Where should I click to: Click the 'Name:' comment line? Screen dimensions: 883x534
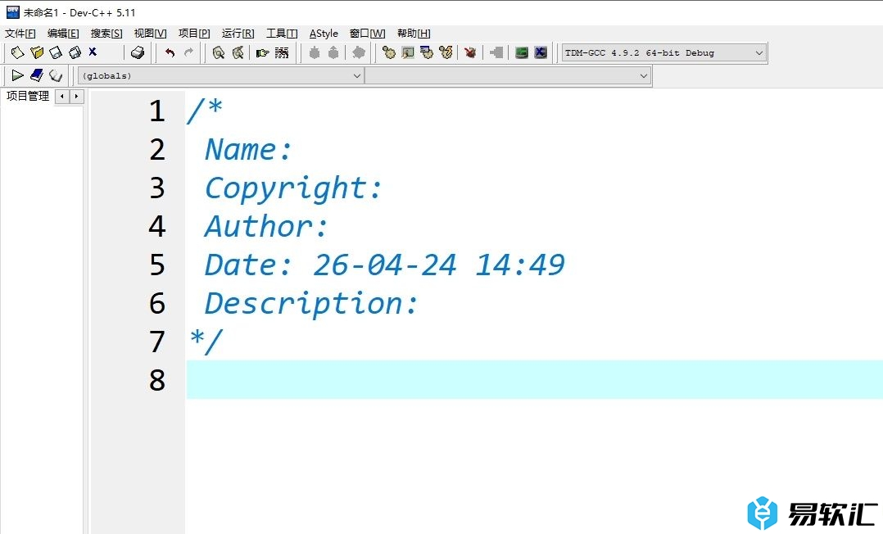point(247,149)
